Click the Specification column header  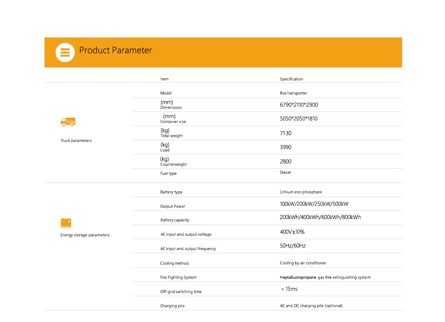pyautogui.click(x=291, y=79)
